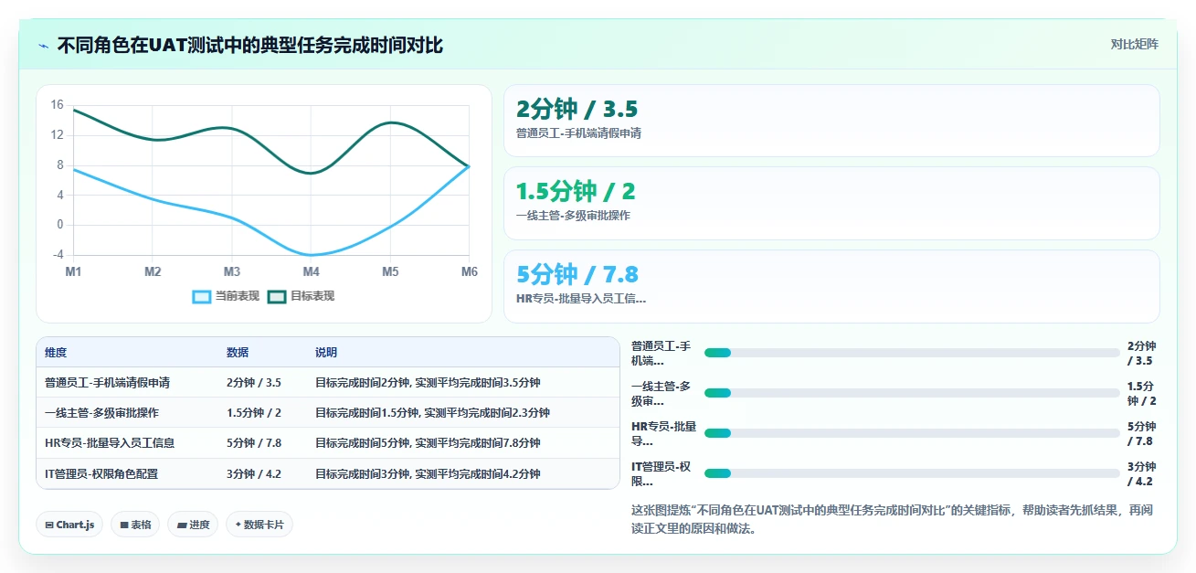Click the M4 x-axis label
This screenshot has height=573, width=1196.
(311, 271)
